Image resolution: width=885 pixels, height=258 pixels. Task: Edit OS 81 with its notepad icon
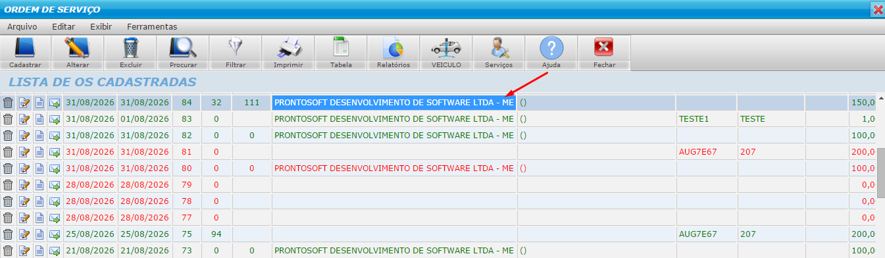tap(24, 152)
